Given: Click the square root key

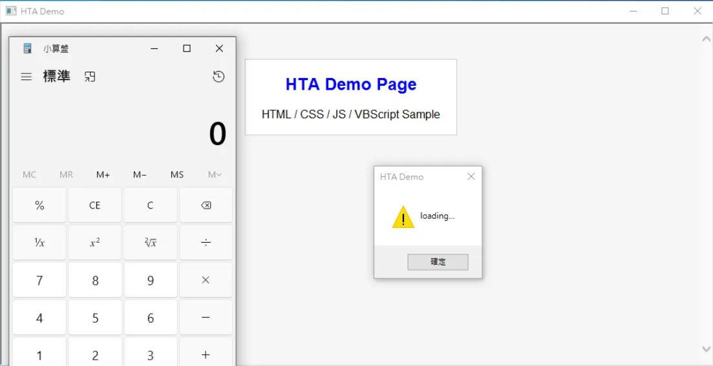Looking at the screenshot, I should click(150, 243).
